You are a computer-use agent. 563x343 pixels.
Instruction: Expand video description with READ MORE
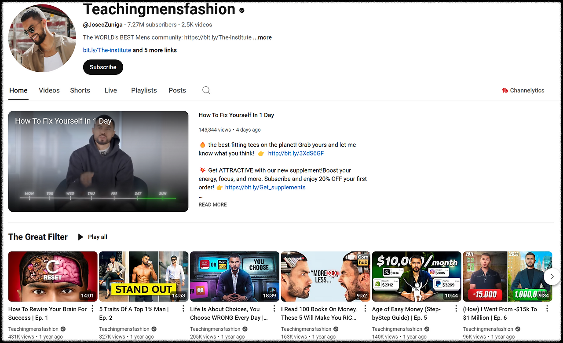(212, 204)
